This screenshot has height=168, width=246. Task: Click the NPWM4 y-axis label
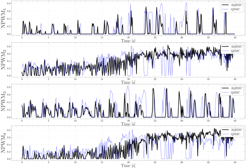point(3,143)
